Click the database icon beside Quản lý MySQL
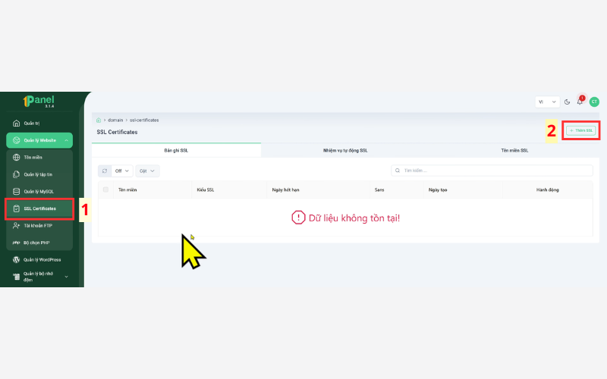607x379 pixels. [16, 192]
